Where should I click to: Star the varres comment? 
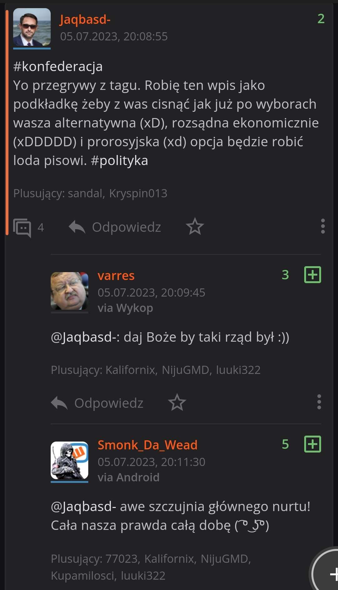(177, 402)
